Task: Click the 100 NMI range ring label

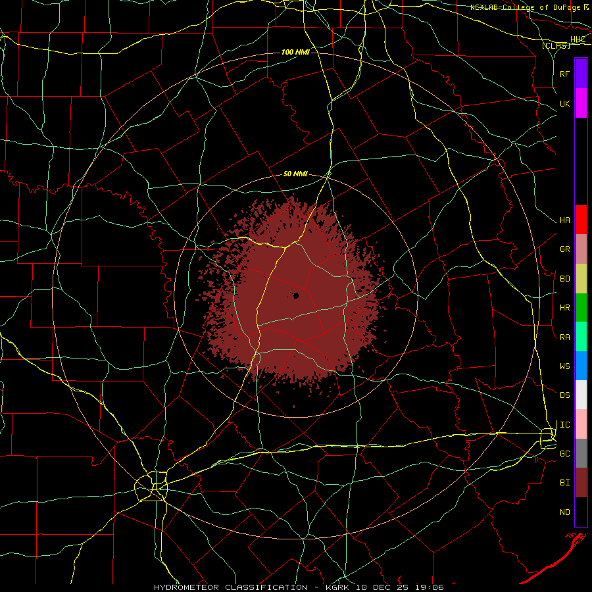Action: (295, 52)
